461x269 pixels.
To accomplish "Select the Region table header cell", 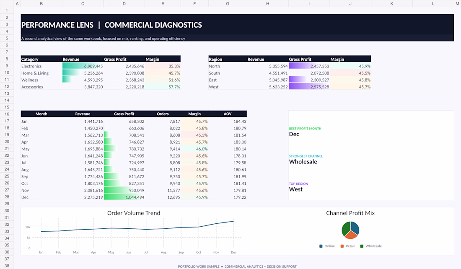I will pyautogui.click(x=228, y=59).
